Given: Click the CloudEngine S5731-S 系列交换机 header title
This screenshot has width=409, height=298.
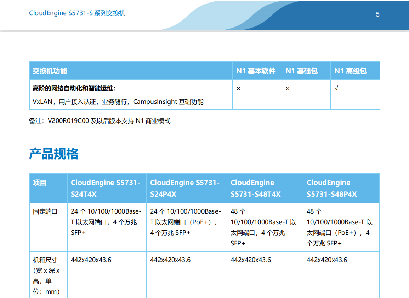Looking at the screenshot, I should click(x=77, y=13).
